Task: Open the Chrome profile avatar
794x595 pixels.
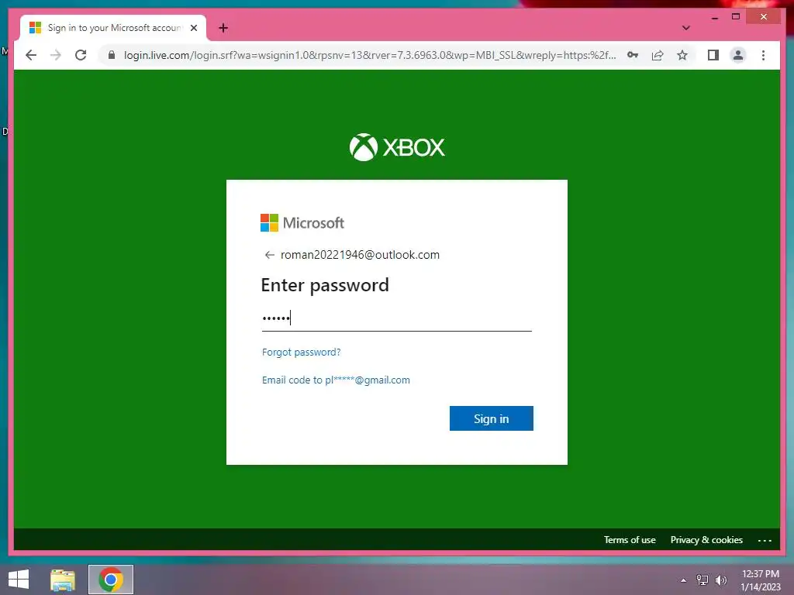Action: pyautogui.click(x=738, y=55)
